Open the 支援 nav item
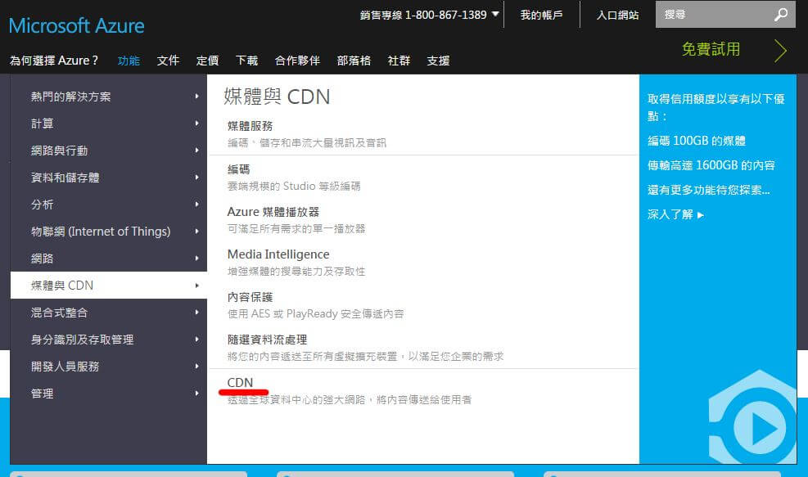The image size is (808, 477). 438,61
